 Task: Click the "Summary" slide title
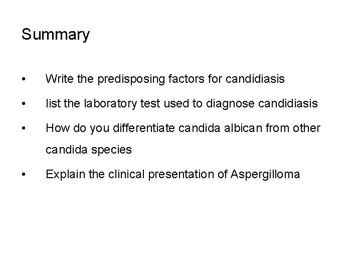56,35
